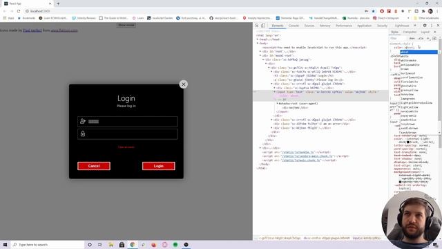This screenshot has height=249, width=442.
Task: Click the Windows taskbar search box
Action: 48,244
